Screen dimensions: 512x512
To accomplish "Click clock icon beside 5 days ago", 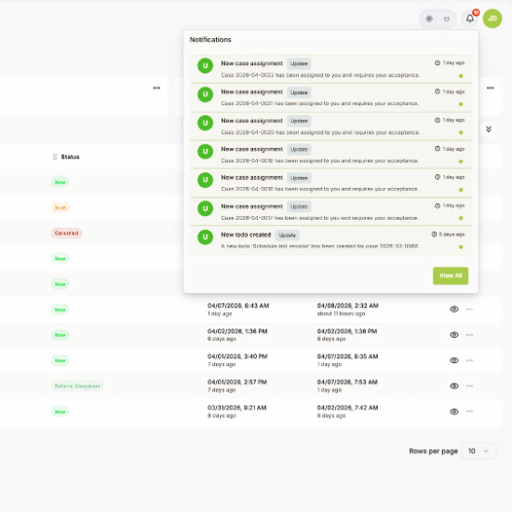I will point(434,234).
